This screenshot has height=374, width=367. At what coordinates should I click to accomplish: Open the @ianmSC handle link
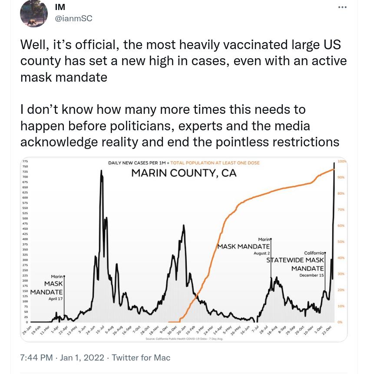click(x=73, y=18)
